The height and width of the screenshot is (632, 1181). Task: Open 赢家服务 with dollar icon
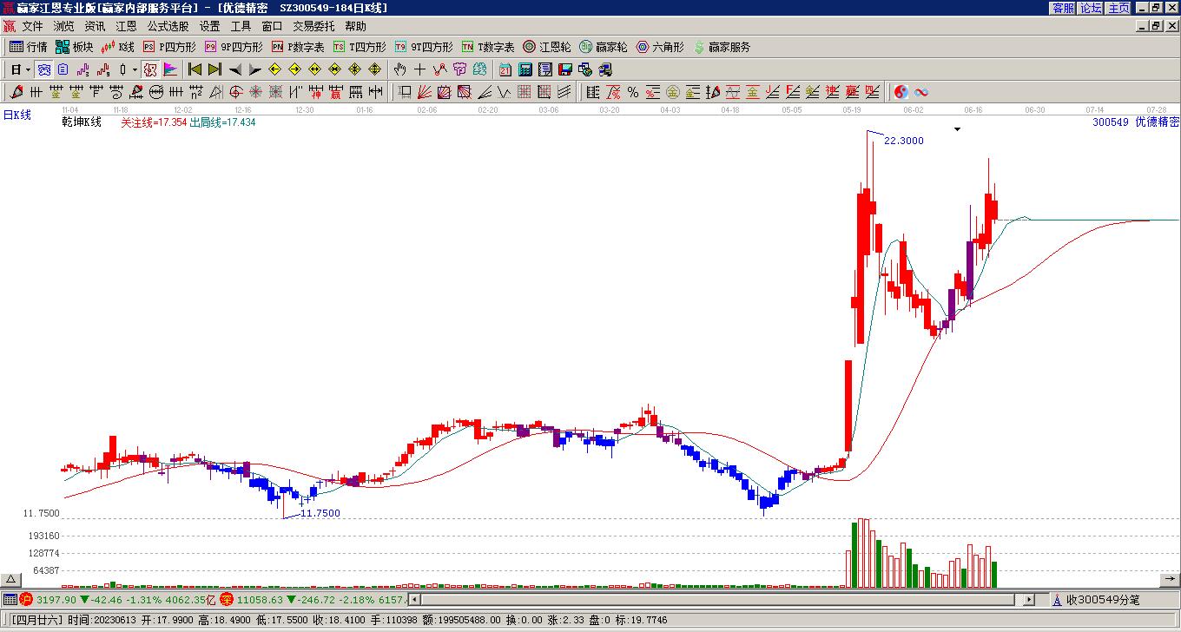point(722,47)
